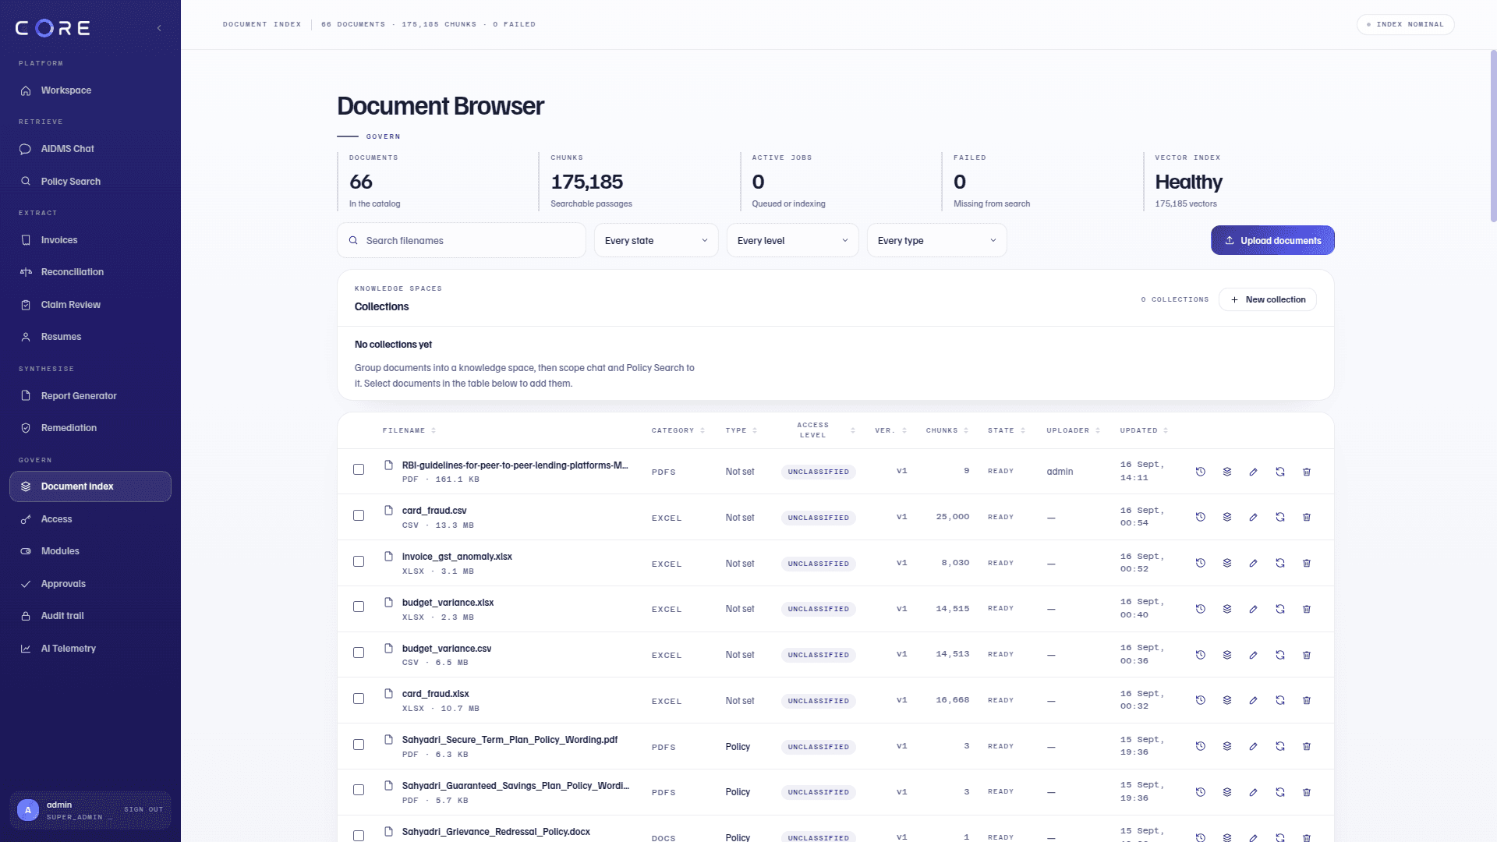Viewport: 1497px width, 842px height.
Task: Select the card_fraud.csv row checkbox
Action: click(359, 515)
